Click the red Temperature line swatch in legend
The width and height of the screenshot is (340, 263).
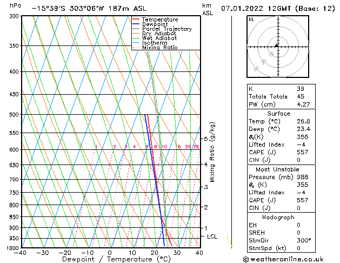[136, 19]
